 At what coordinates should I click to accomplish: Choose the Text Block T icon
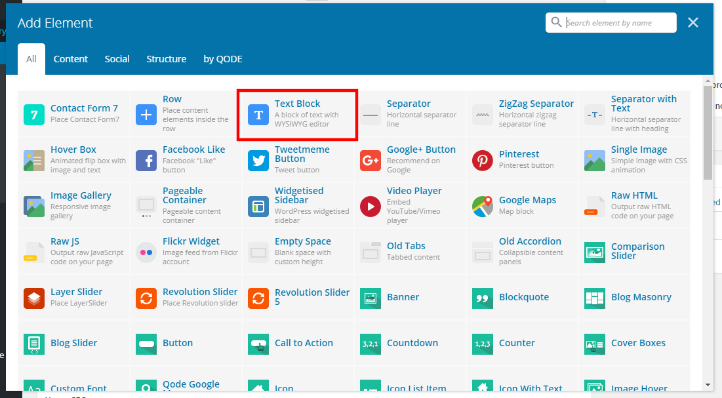[258, 115]
